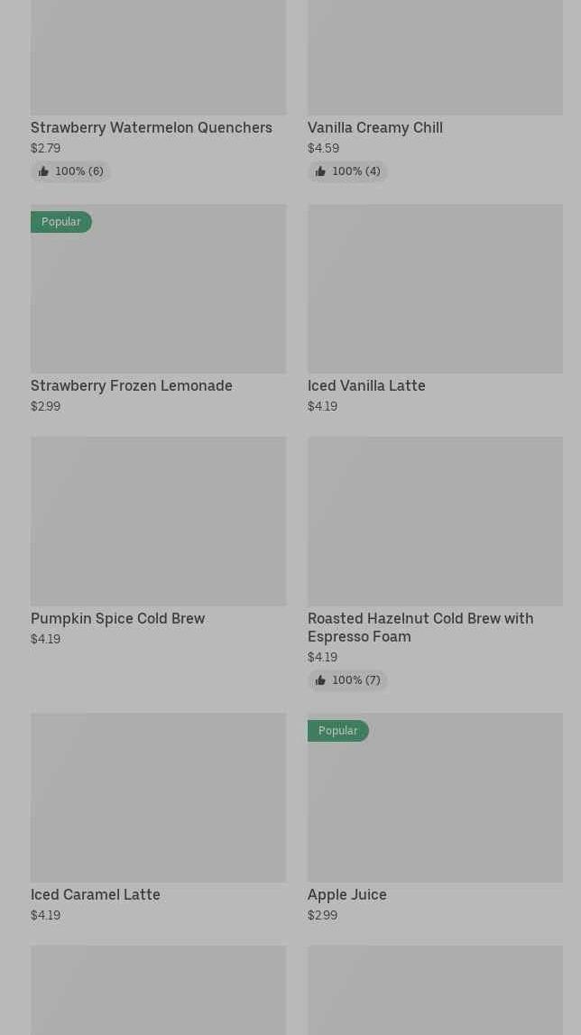Click thumbs-up icon under Strawberry Watermelon Quenchers

click(x=43, y=171)
